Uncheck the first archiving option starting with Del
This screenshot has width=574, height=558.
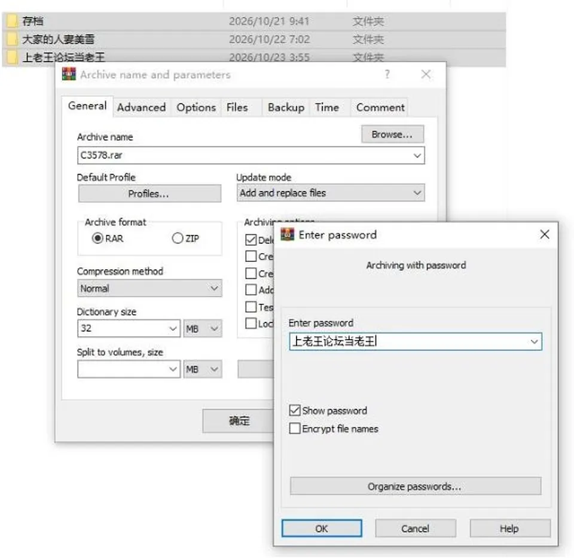251,240
